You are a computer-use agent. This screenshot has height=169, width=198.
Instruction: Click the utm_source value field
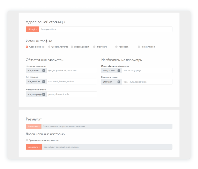[x=72, y=70]
